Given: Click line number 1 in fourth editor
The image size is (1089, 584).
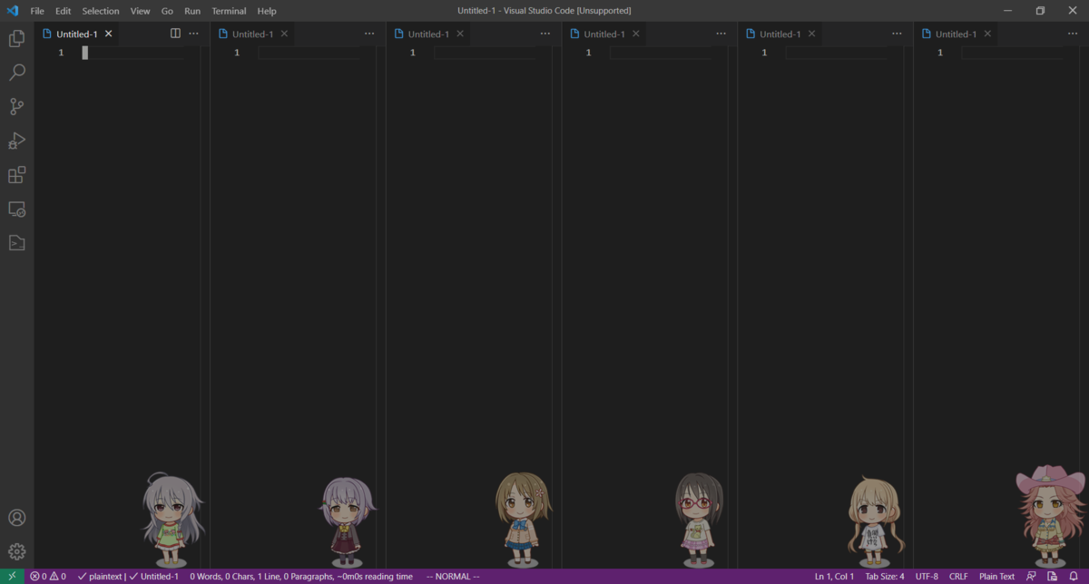Looking at the screenshot, I should 588,53.
